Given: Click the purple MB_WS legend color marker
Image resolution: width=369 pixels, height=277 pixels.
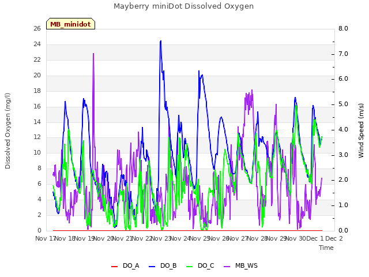Looking at the screenshot, I should point(227,267).
